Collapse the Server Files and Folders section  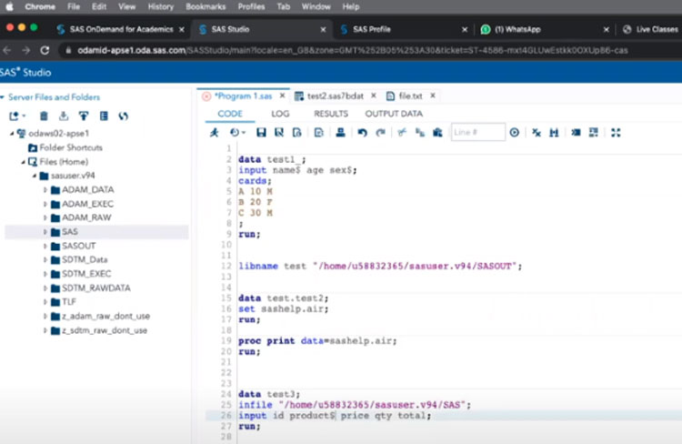pyautogui.click(x=4, y=97)
